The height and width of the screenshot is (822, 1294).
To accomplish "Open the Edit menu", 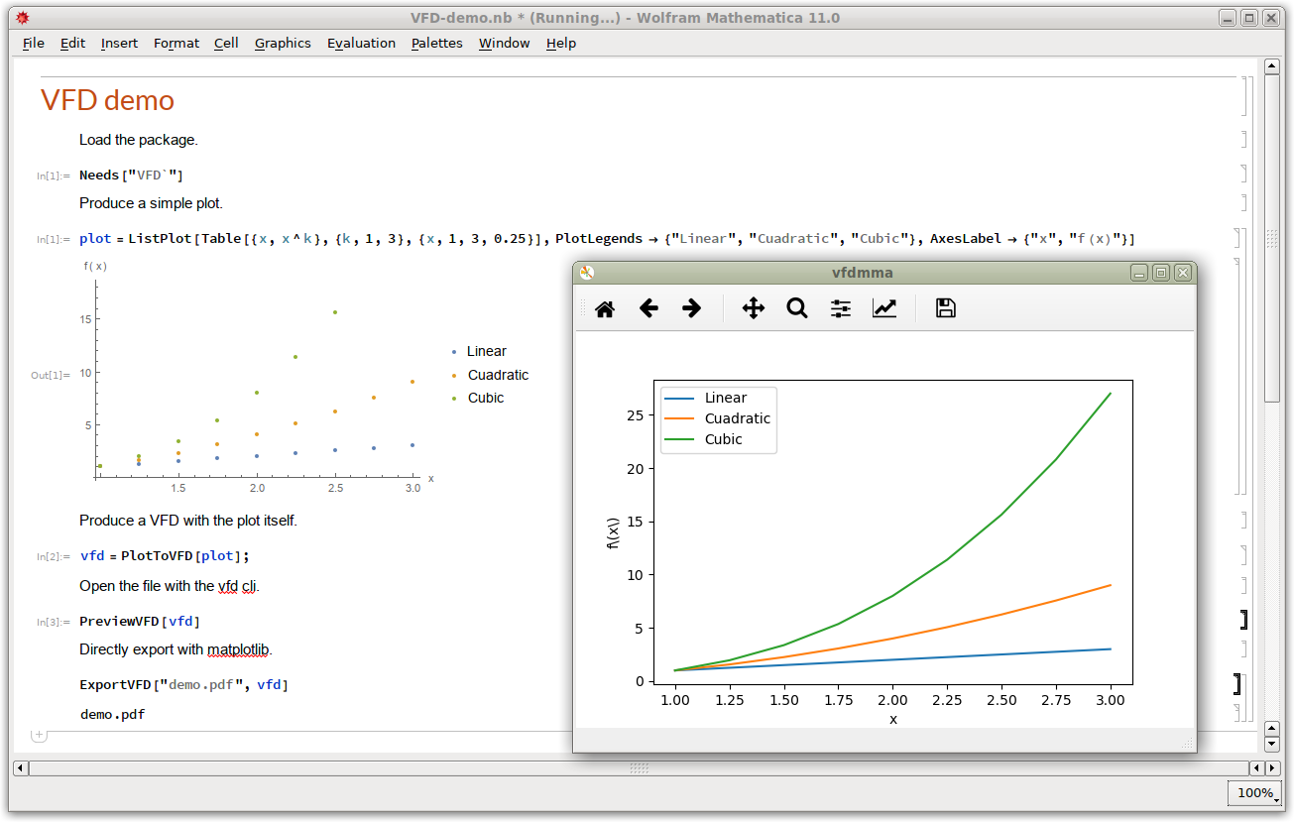I will pos(72,43).
